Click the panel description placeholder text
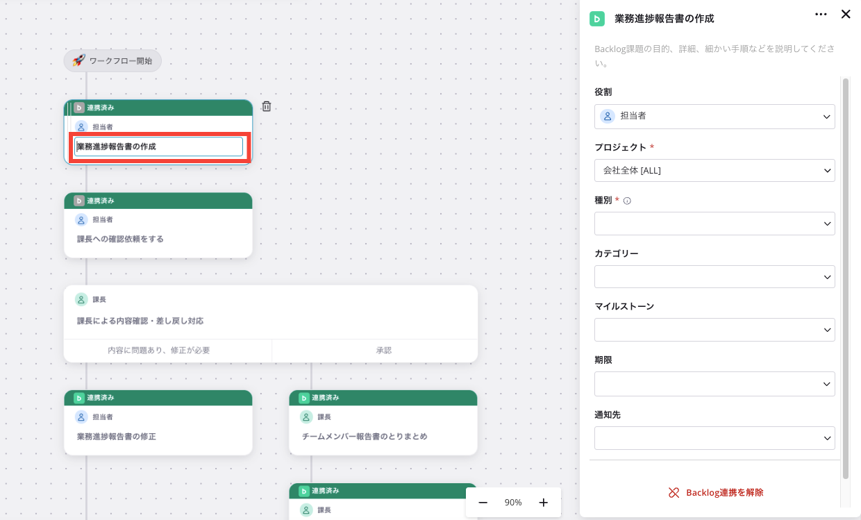This screenshot has width=861, height=520. pos(714,56)
